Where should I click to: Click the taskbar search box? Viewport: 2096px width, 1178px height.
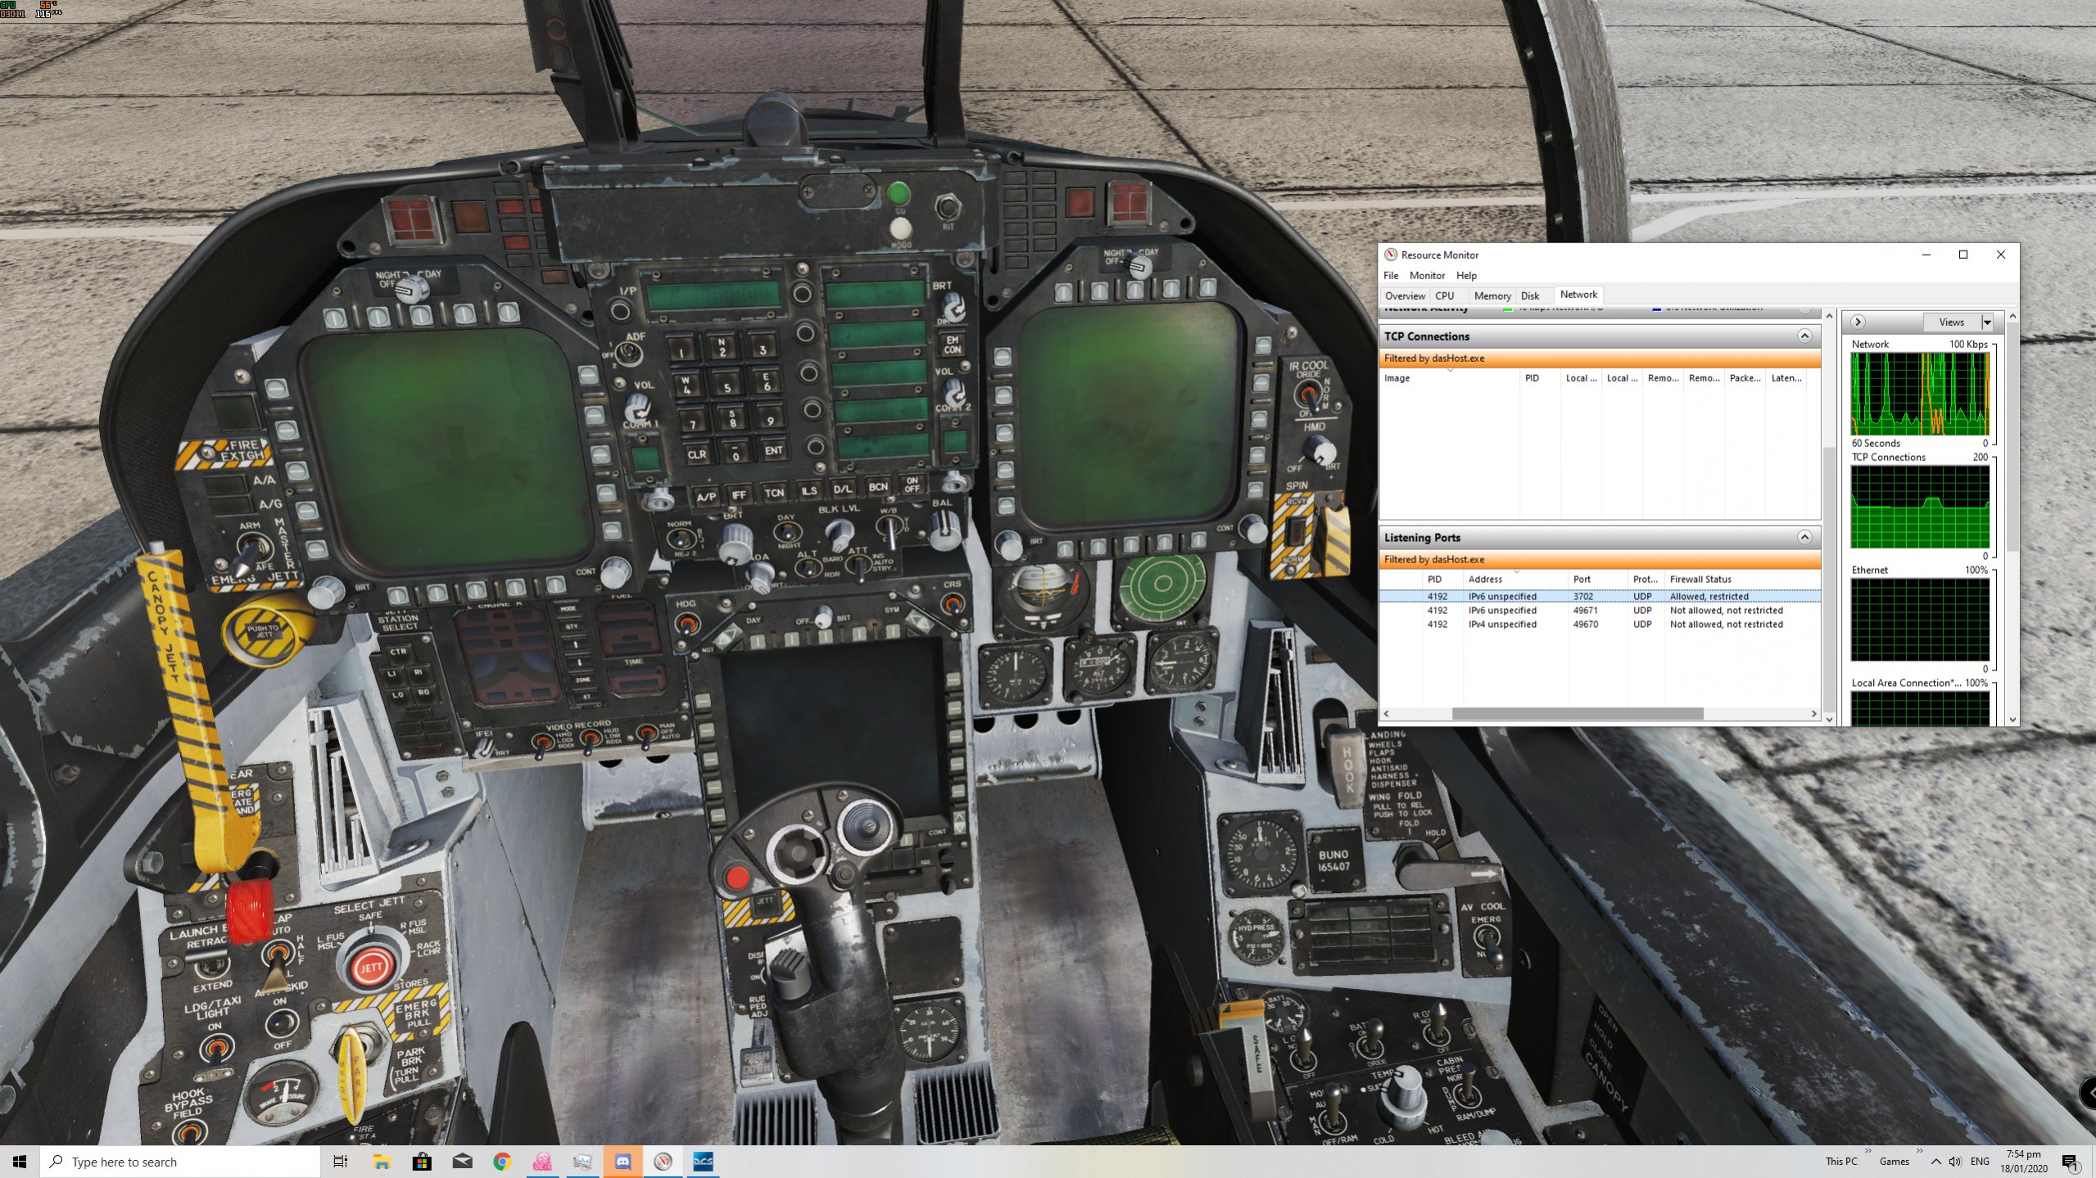point(180,1162)
